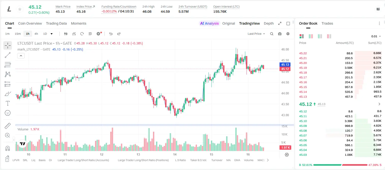The height and width of the screenshot is (170, 385).
Task: Select the 4h timeframe
Action: [36, 34]
